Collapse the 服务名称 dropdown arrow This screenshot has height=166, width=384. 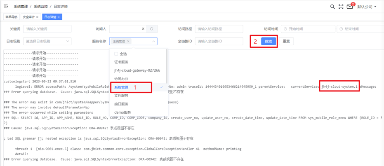(153, 41)
